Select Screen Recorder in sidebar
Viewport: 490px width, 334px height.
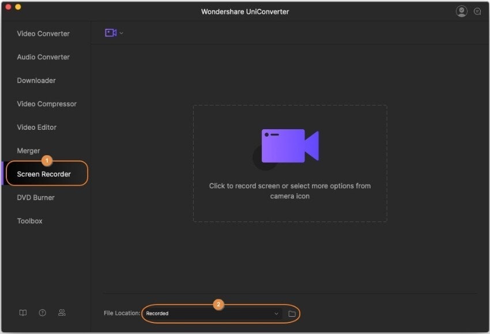pos(44,174)
